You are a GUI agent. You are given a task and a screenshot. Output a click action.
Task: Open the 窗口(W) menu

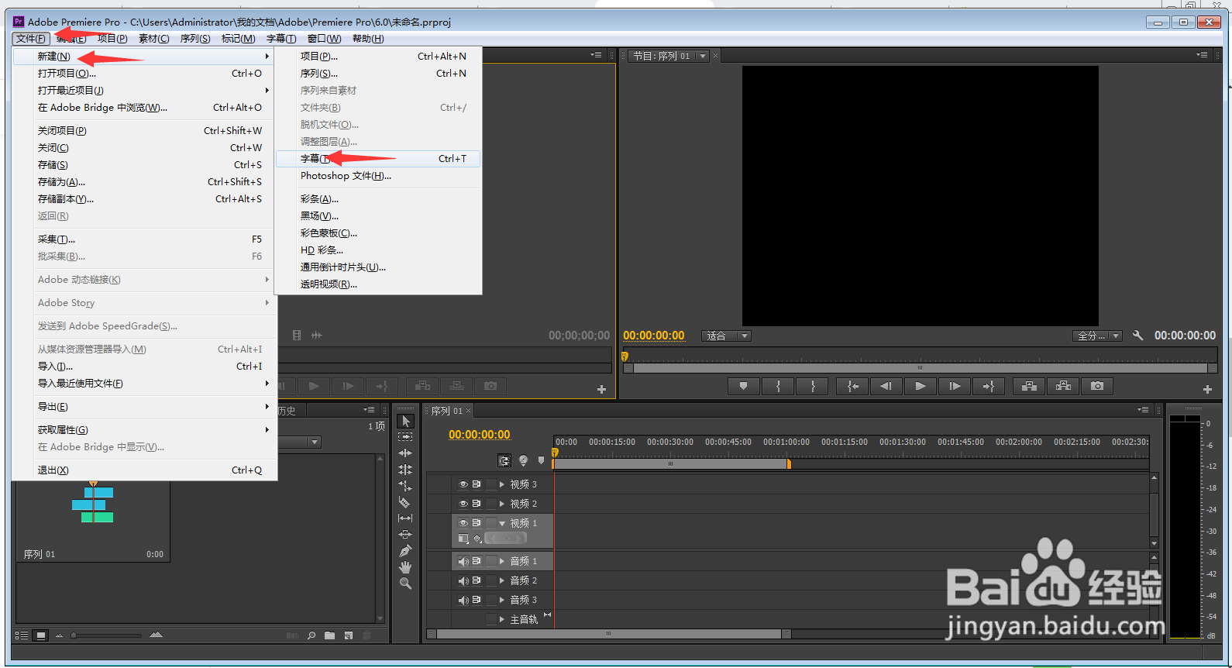click(324, 39)
